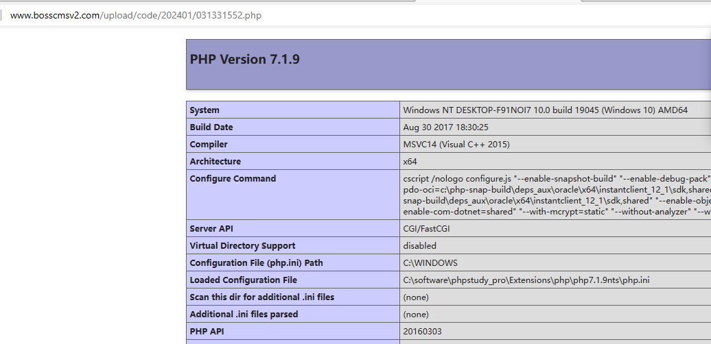This screenshot has width=711, height=344.
Task: Select the Build Date row label
Action: (x=211, y=127)
